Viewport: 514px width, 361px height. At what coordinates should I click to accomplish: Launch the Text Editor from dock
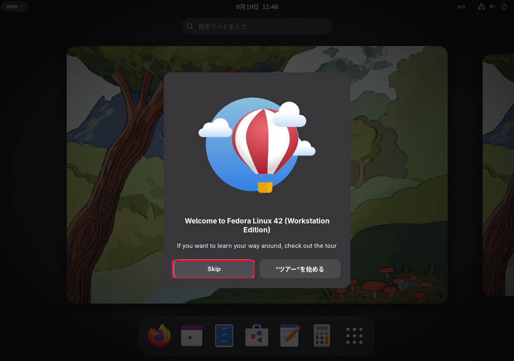coord(290,336)
